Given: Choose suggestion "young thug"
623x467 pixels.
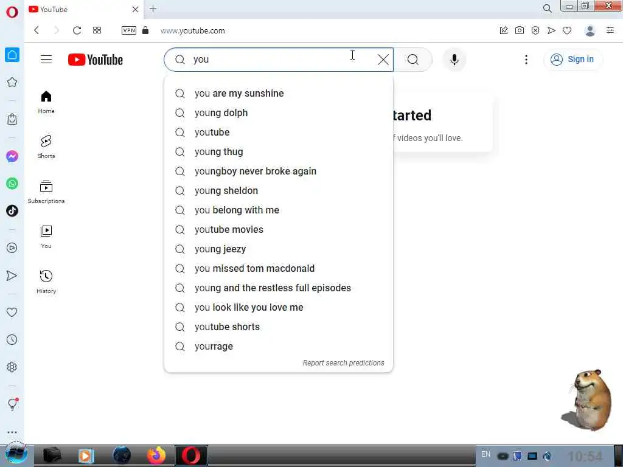Looking at the screenshot, I should (x=279, y=151).
